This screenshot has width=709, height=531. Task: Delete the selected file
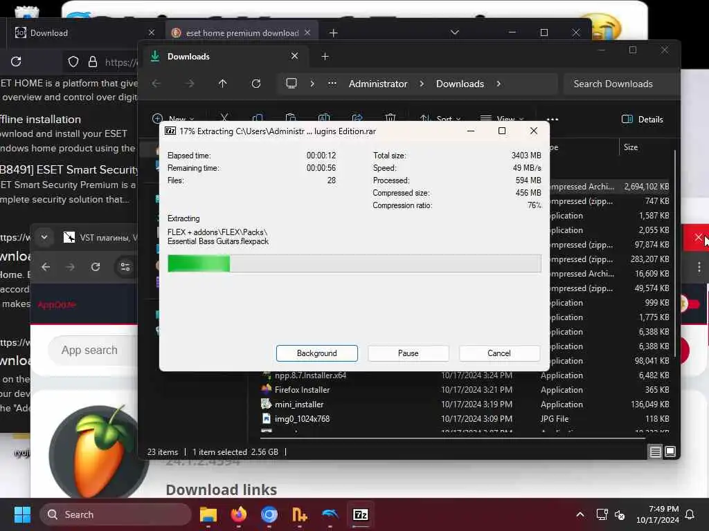click(391, 118)
